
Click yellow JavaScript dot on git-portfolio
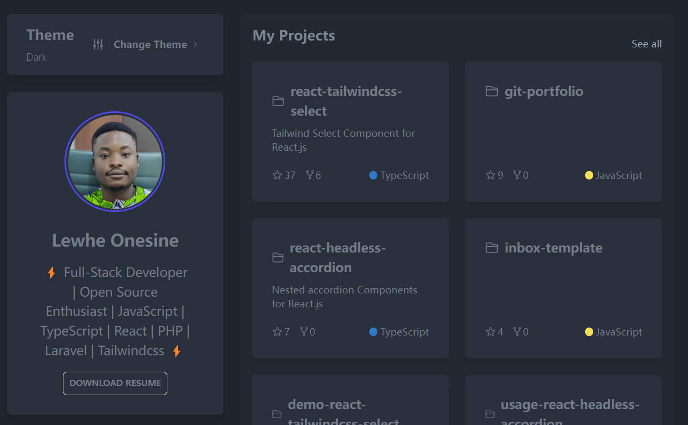[589, 175]
